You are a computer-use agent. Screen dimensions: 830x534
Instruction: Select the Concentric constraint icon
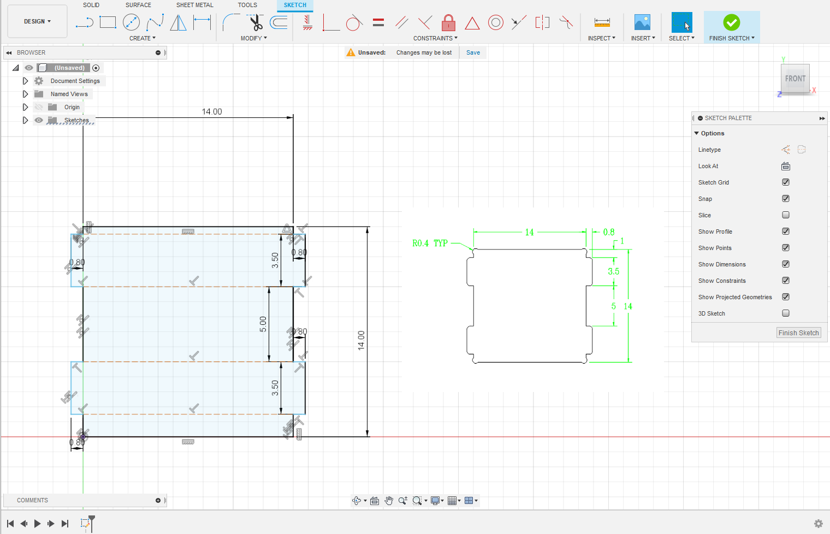click(x=495, y=22)
